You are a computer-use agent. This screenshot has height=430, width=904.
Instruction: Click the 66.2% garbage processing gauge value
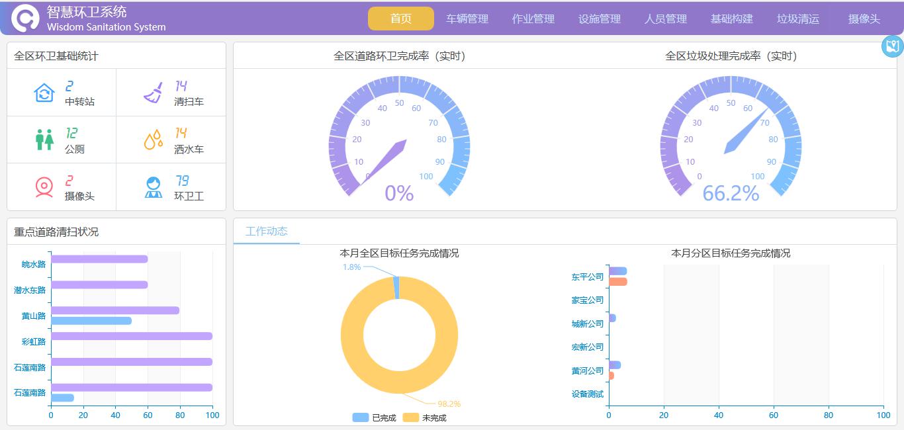pyautogui.click(x=731, y=193)
